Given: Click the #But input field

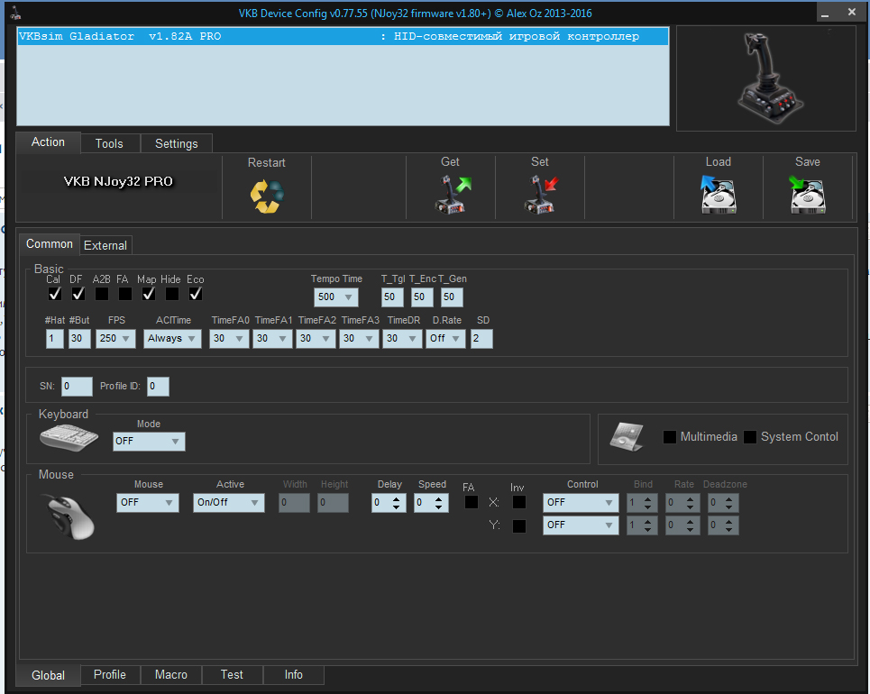Looking at the screenshot, I should pos(79,338).
